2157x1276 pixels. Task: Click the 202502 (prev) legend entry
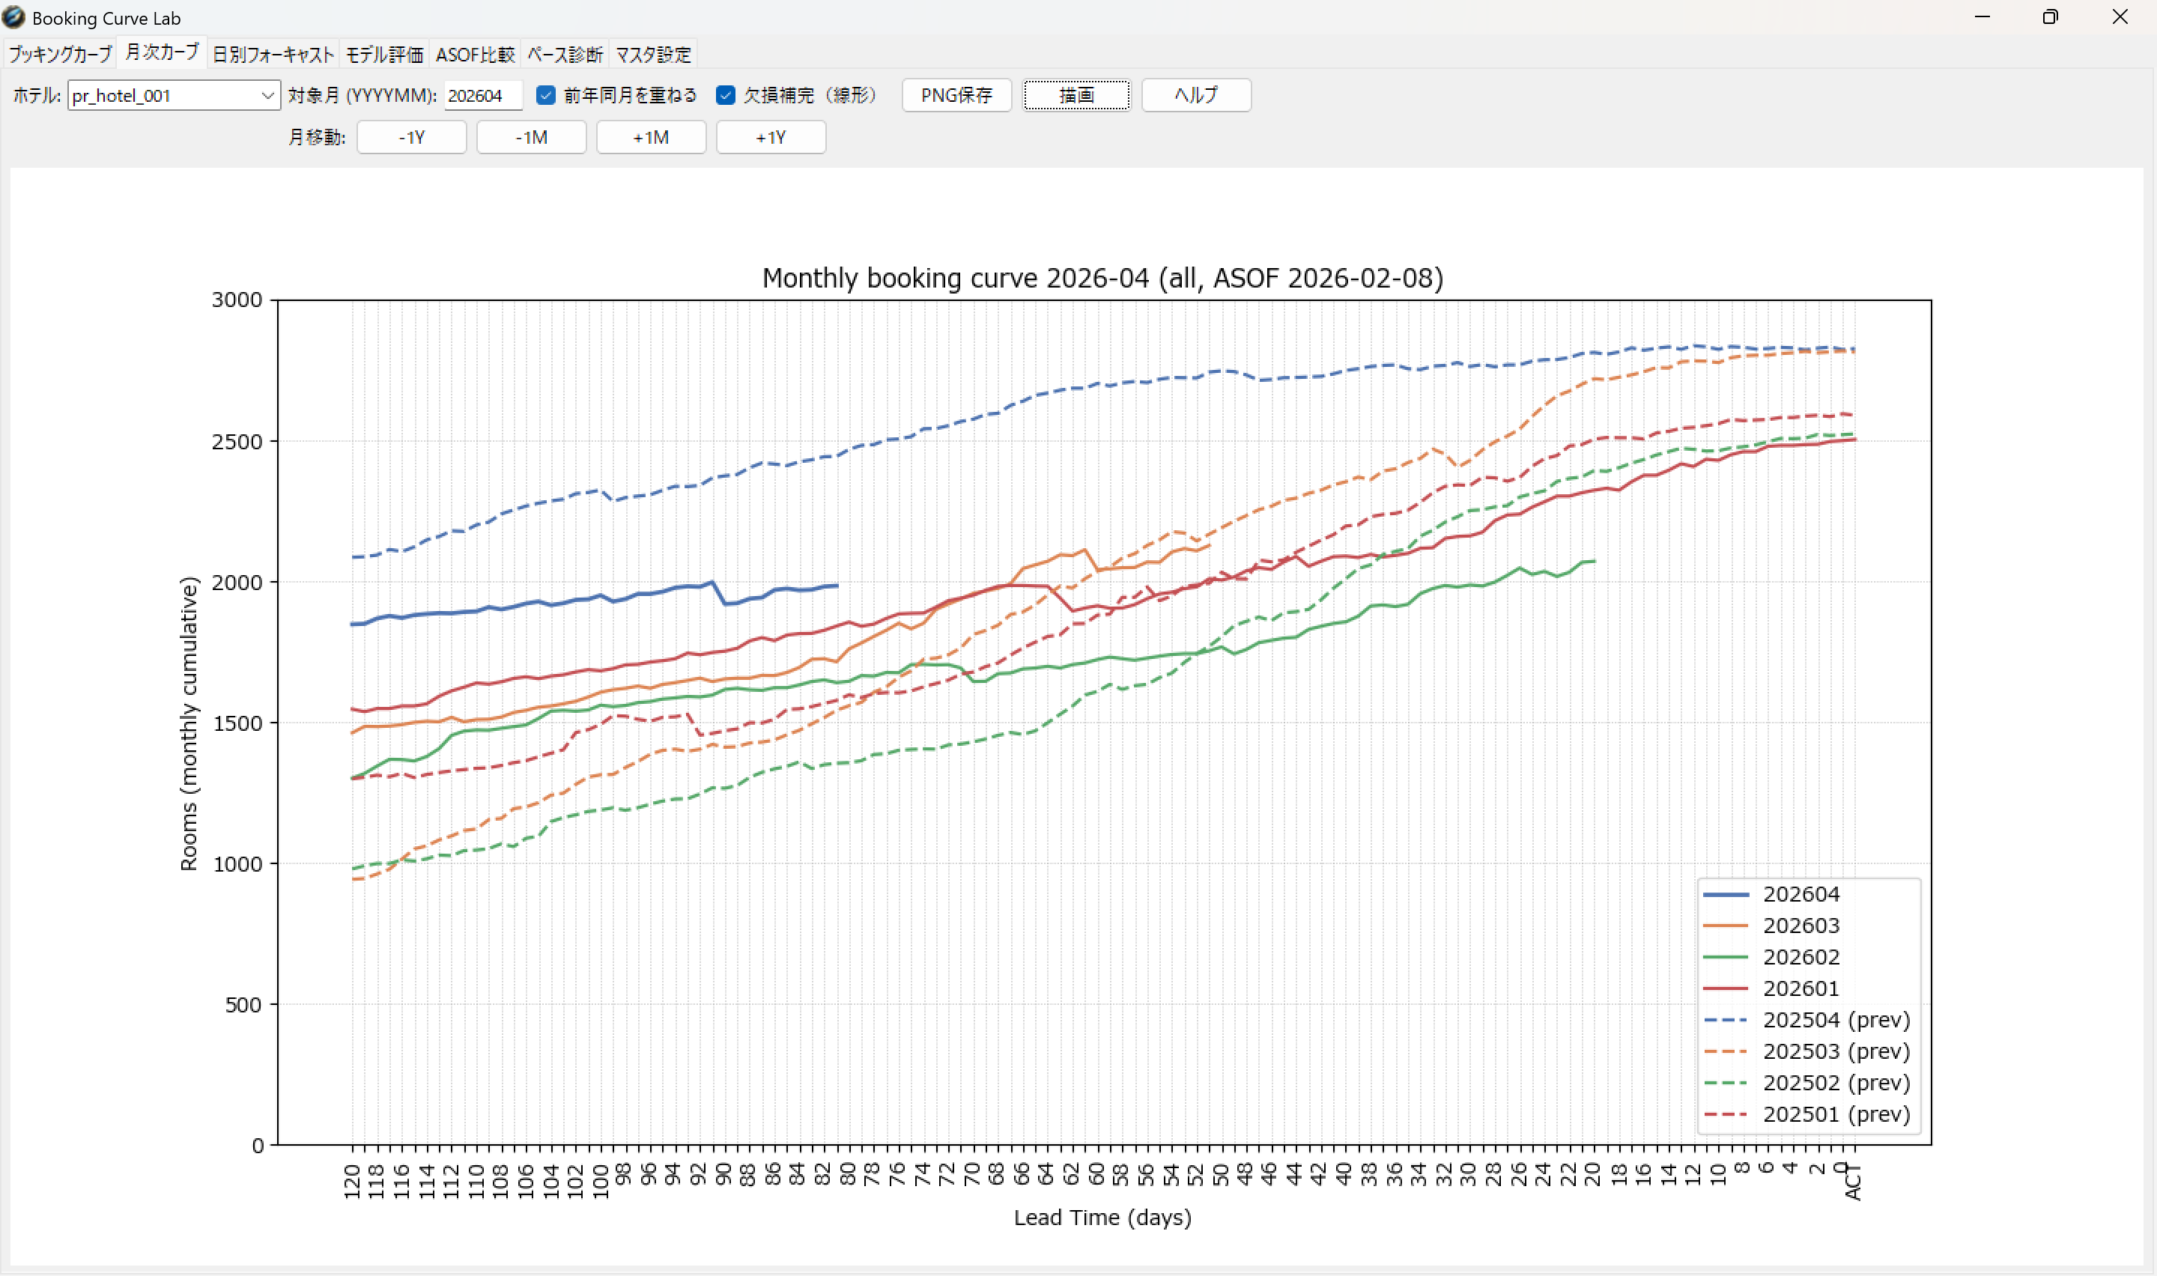point(1836,1083)
